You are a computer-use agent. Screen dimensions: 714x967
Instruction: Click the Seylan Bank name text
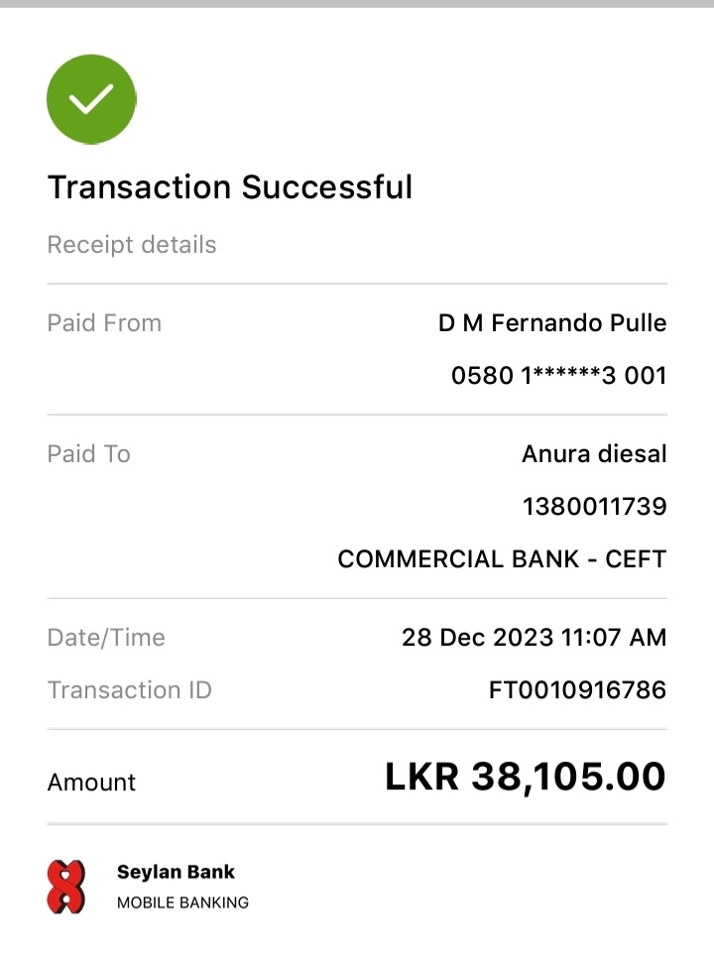[176, 873]
